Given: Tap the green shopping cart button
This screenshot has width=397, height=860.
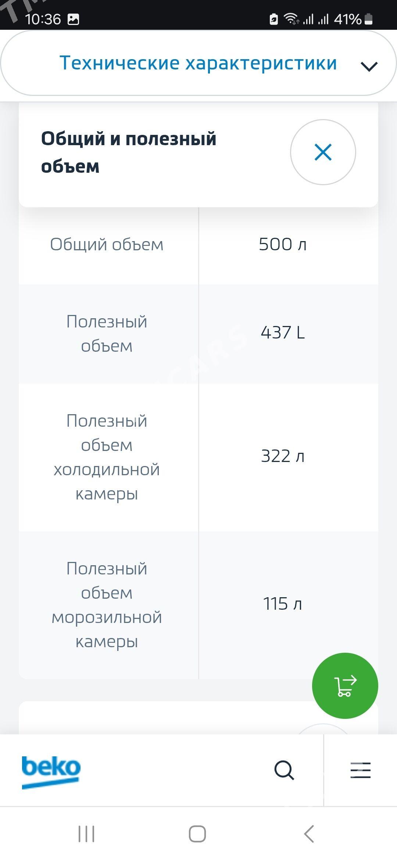Looking at the screenshot, I should 345,685.
